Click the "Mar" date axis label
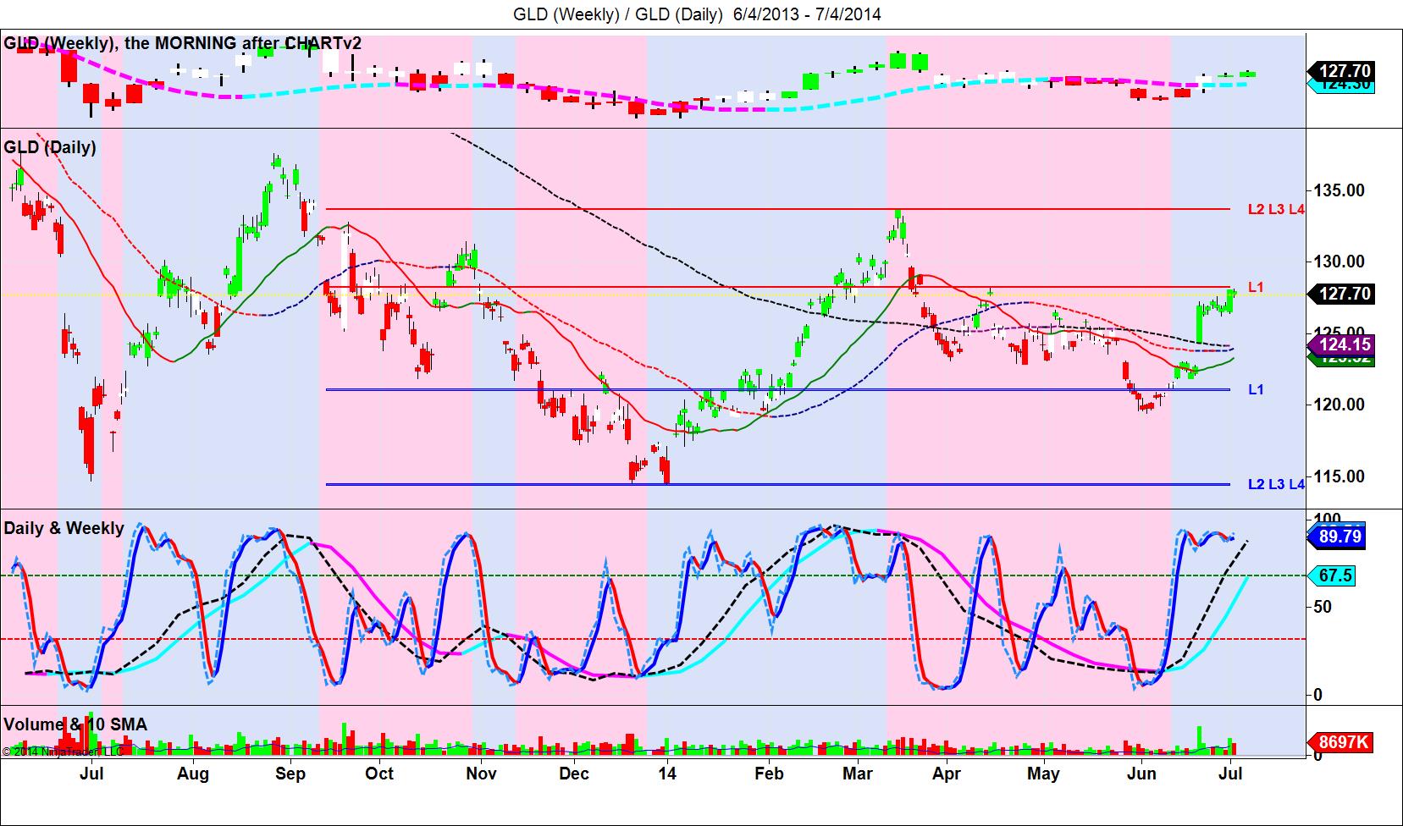1403x826 pixels. click(858, 774)
